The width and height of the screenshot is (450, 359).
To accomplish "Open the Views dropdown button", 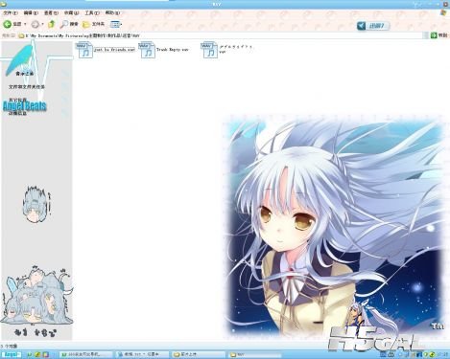I will pyautogui.click(x=116, y=24).
